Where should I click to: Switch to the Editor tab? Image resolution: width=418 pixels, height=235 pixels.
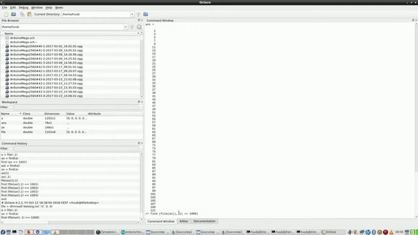click(x=184, y=221)
